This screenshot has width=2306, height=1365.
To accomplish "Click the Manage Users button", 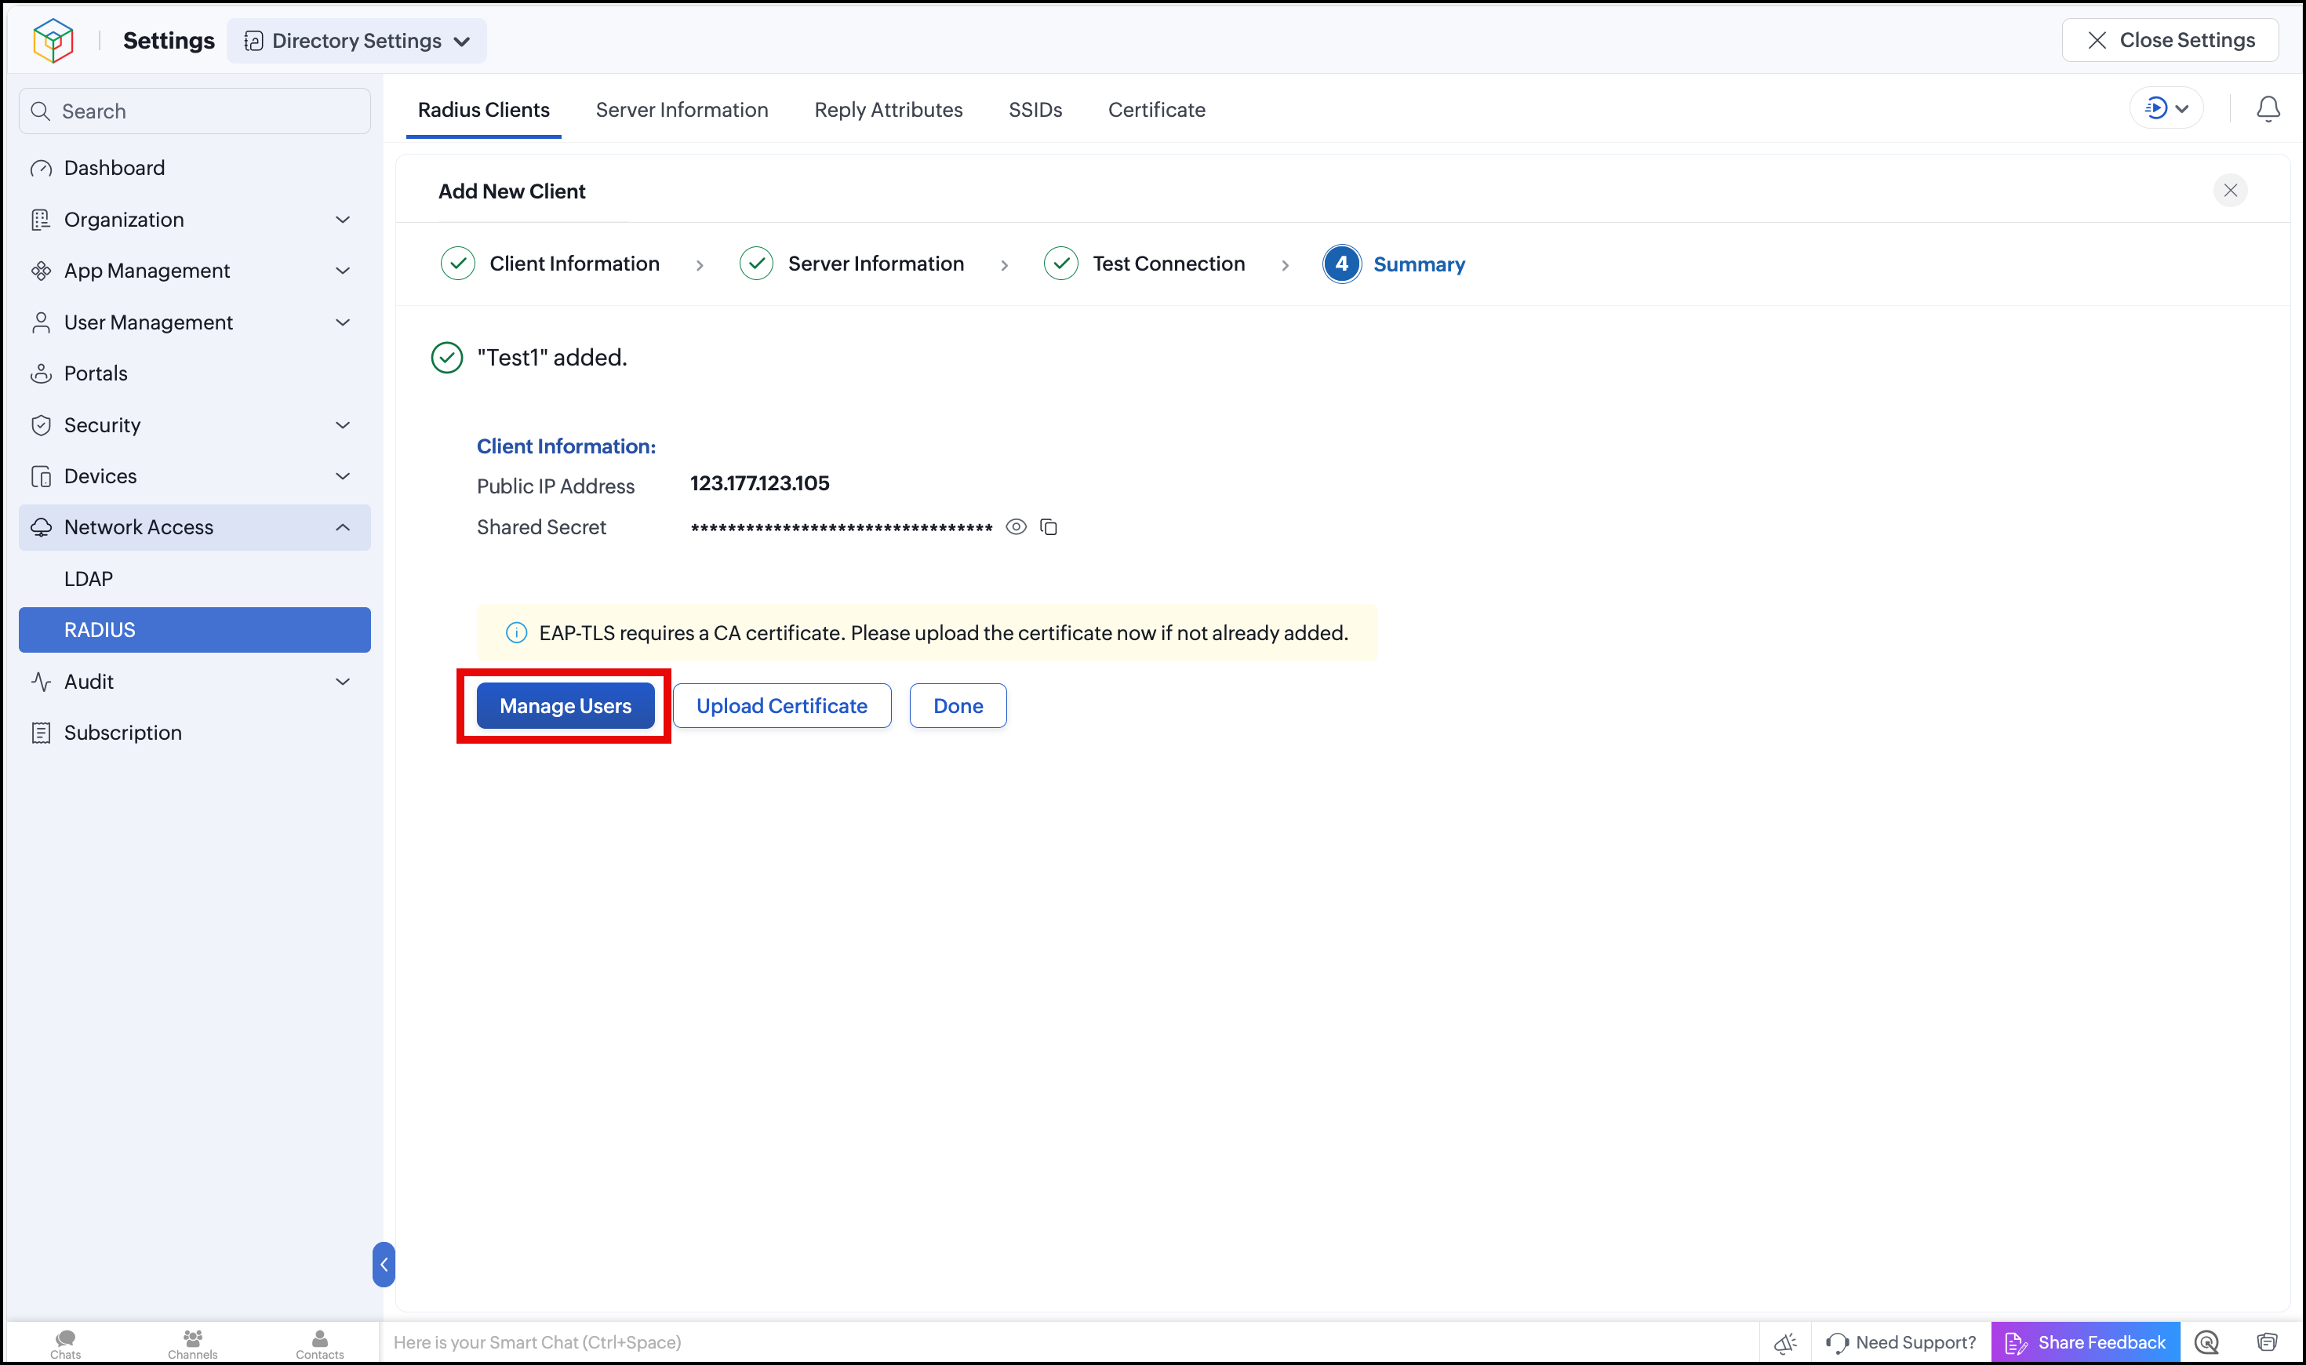I will [x=566, y=705].
